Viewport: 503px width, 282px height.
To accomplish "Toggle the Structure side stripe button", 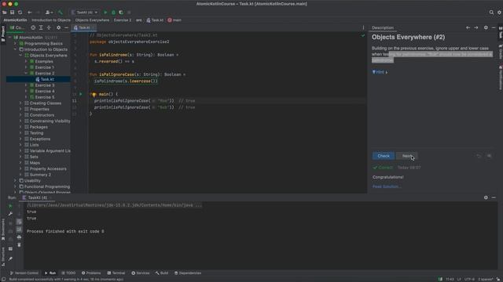I will click(x=3, y=256).
